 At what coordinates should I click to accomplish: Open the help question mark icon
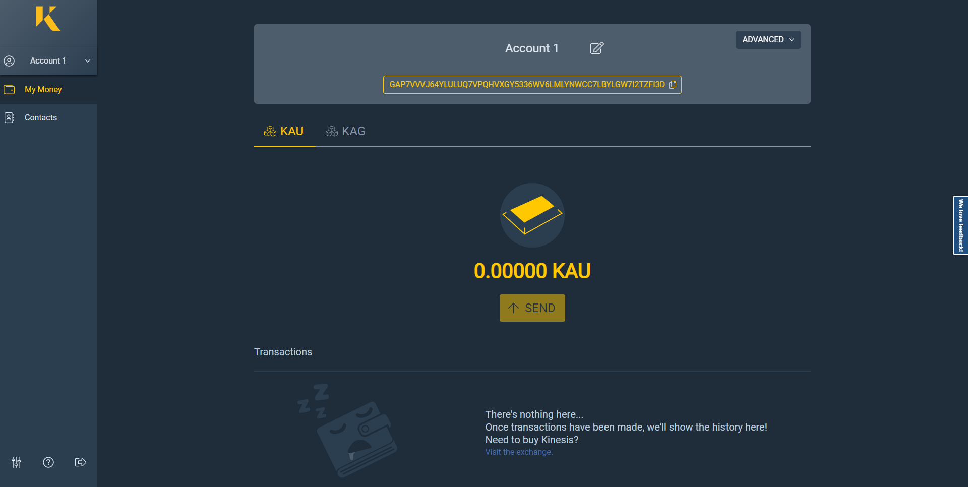[48, 462]
